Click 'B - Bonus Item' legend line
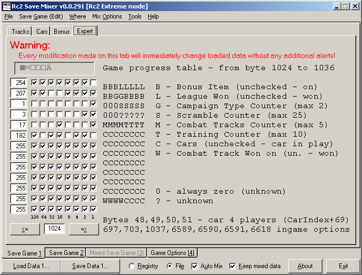This screenshot has height=275, width=362. (236, 87)
